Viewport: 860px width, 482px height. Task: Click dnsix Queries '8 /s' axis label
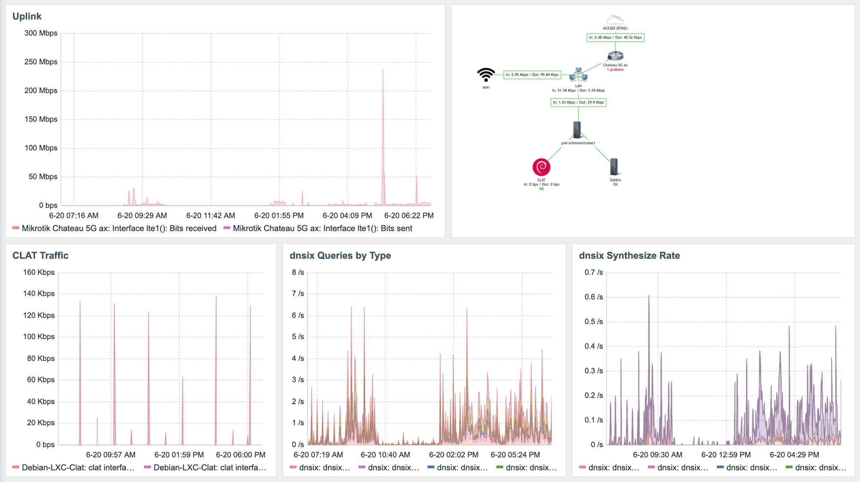(298, 272)
